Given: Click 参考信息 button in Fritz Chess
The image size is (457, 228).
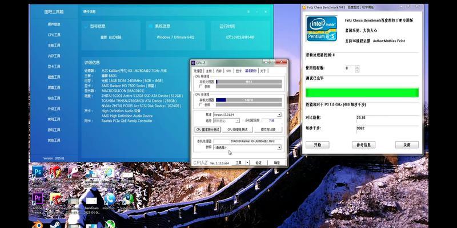Looking at the screenshot, I should 363,145.
